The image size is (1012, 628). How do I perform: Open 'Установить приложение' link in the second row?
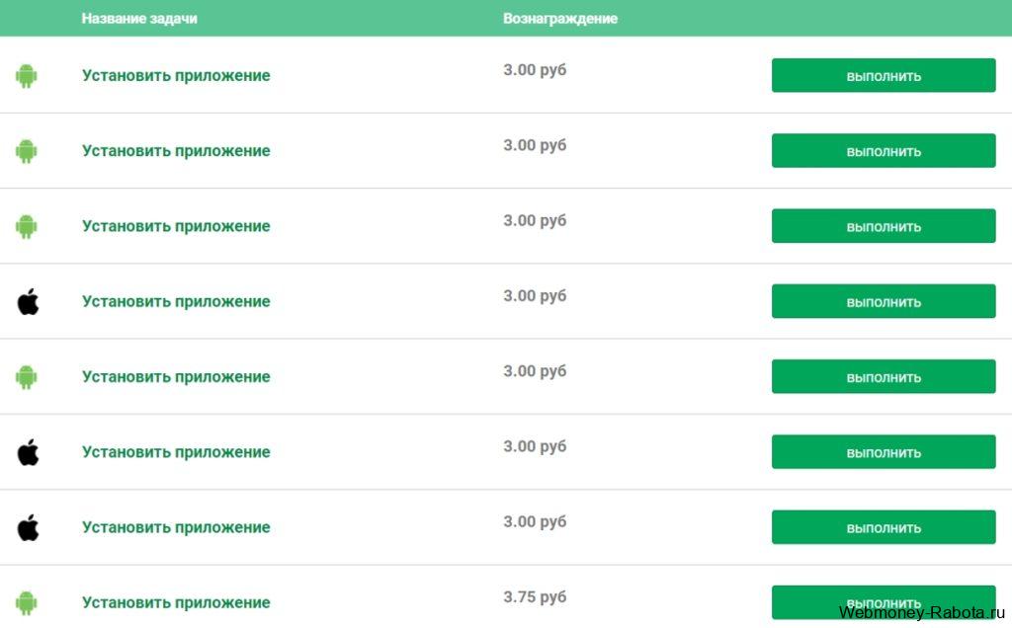tap(176, 151)
